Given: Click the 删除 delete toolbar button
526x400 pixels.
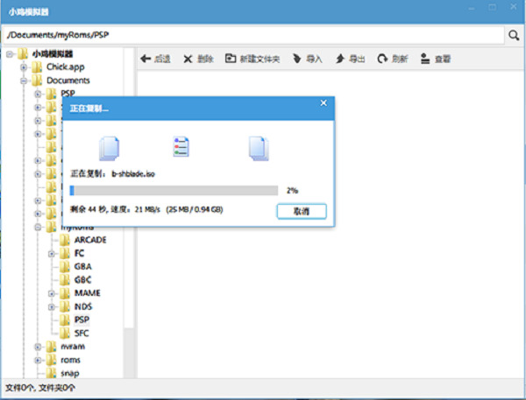Looking at the screenshot, I should pyautogui.click(x=198, y=60).
